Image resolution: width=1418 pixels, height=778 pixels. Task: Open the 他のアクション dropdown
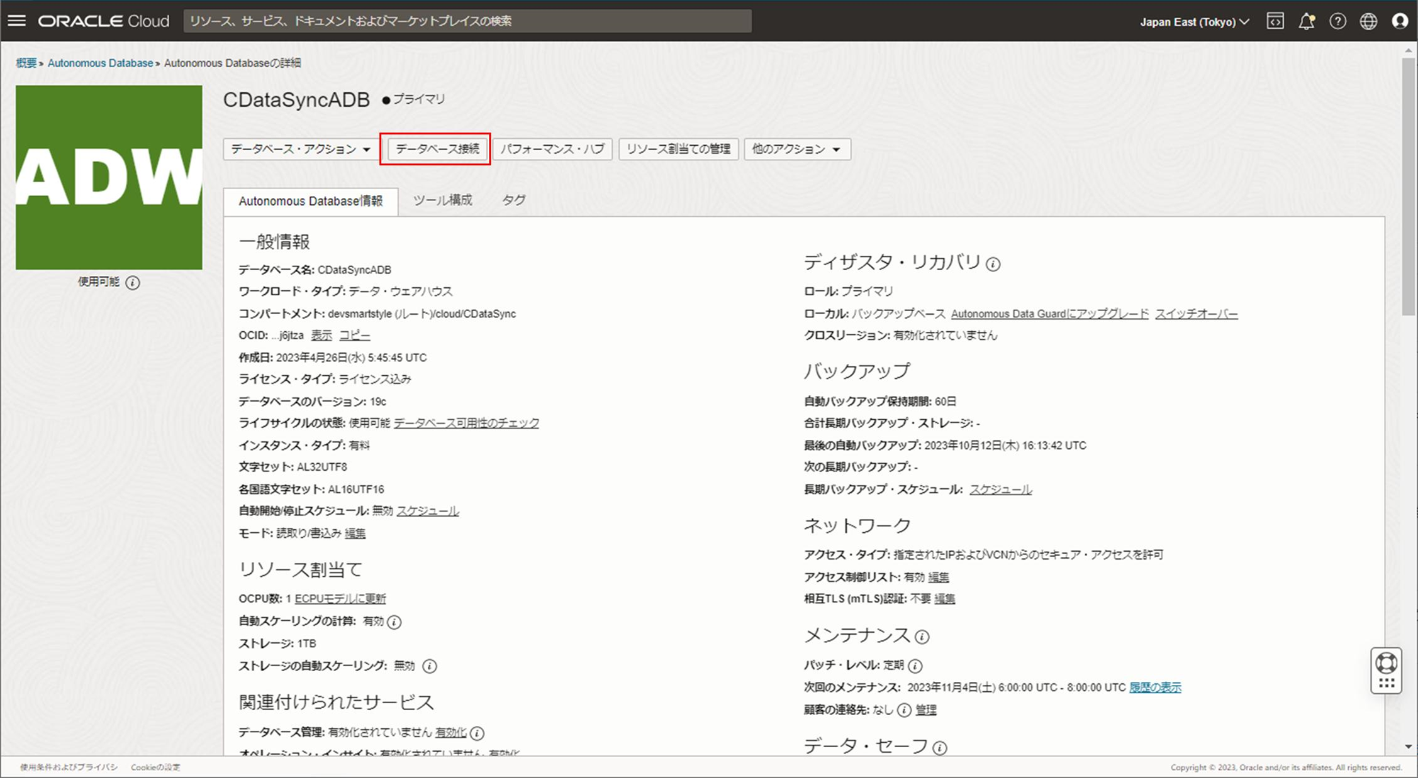pyautogui.click(x=797, y=149)
